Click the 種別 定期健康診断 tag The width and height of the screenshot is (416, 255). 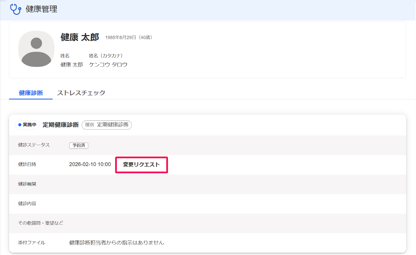pos(107,125)
